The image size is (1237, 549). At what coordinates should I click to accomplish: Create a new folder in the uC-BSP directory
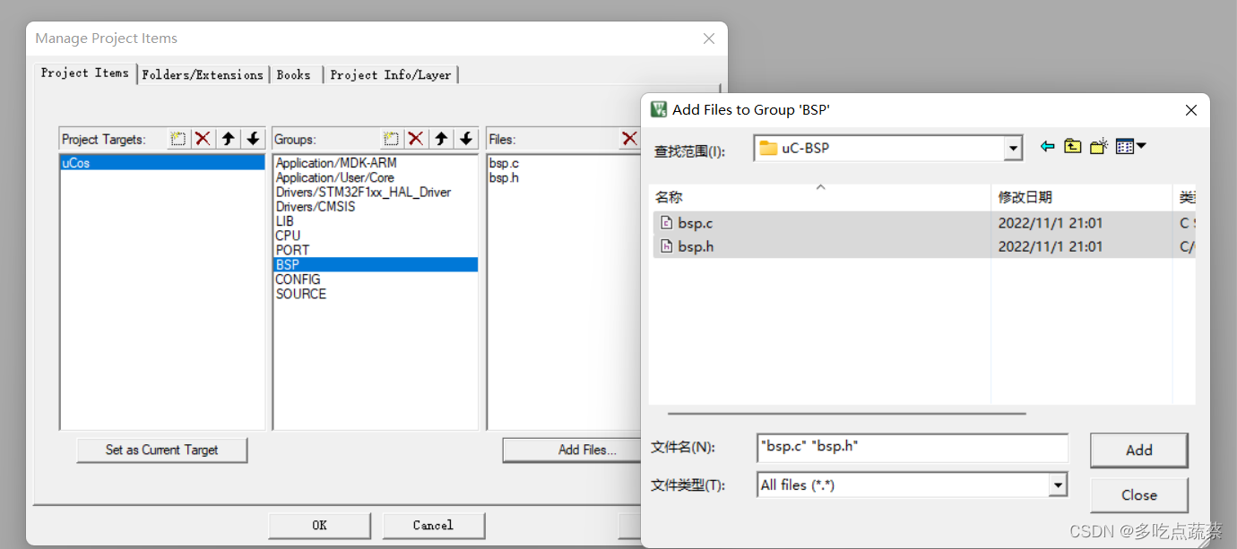point(1099,146)
